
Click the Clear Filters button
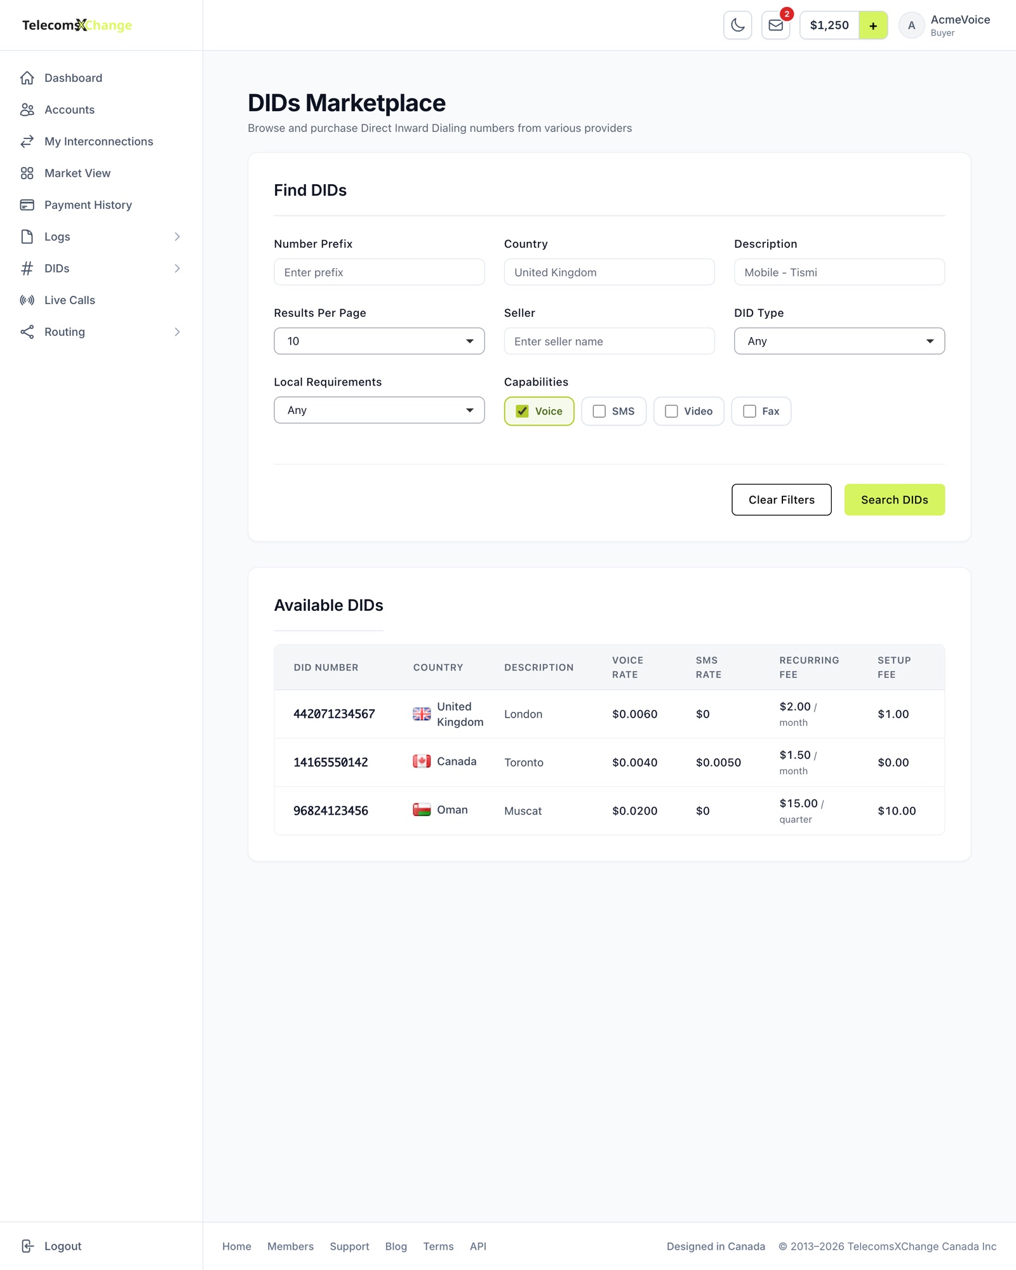tap(781, 500)
